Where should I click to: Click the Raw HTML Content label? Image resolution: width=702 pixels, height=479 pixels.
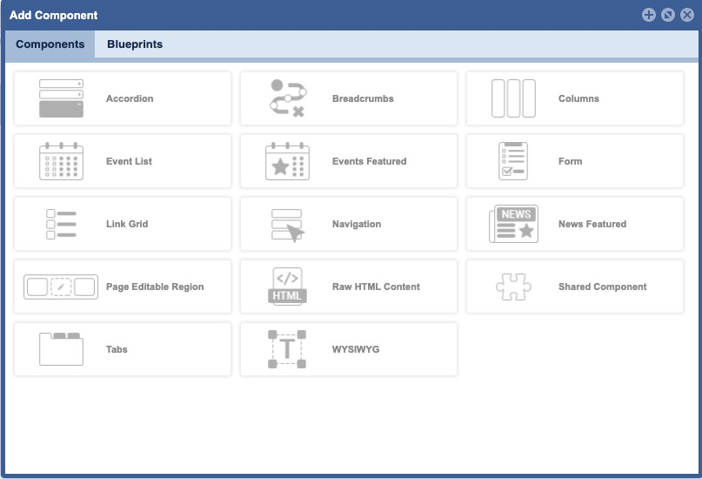click(376, 287)
